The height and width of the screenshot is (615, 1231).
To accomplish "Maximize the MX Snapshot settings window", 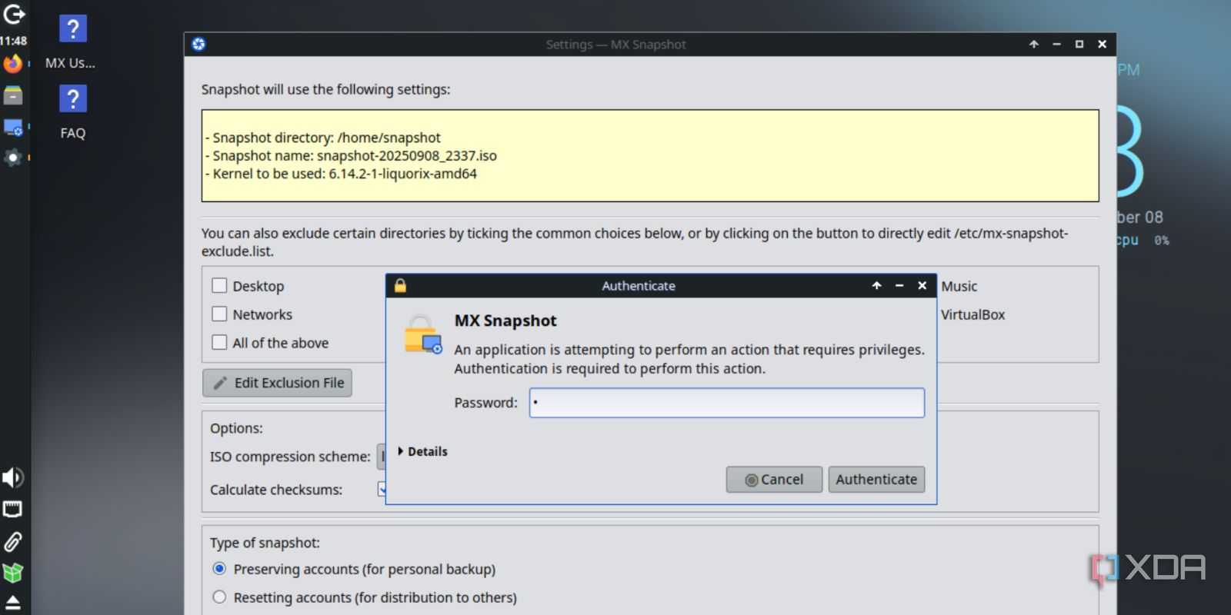I will click(x=1079, y=45).
